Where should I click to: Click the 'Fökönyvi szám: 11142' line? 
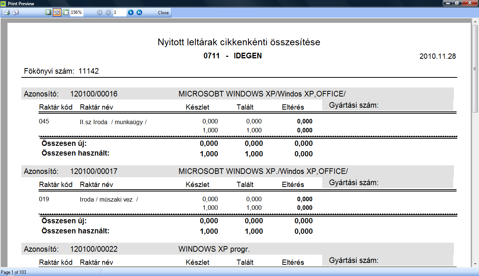click(61, 71)
